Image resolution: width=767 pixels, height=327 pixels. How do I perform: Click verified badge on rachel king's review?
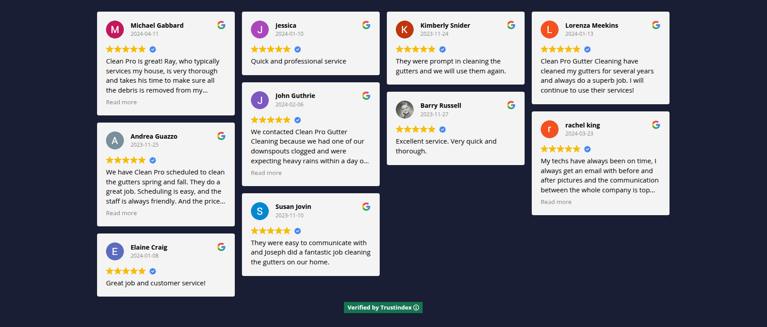pos(587,149)
